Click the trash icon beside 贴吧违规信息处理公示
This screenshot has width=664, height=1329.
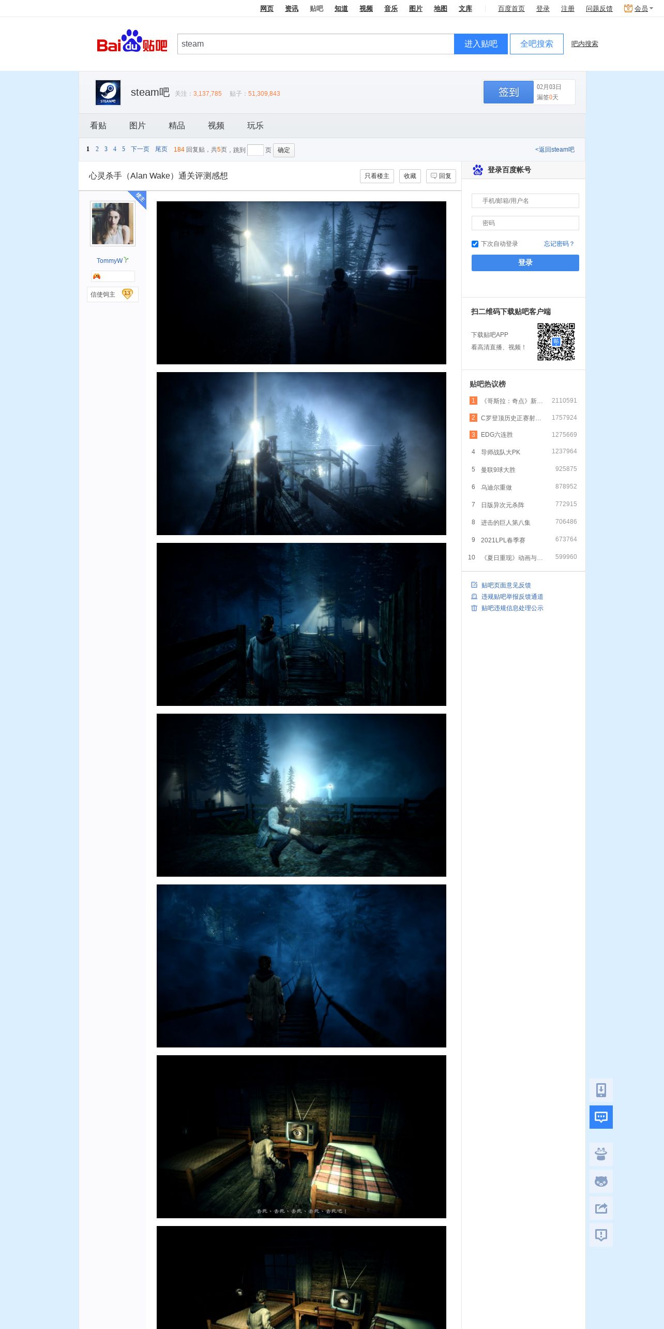click(x=474, y=608)
